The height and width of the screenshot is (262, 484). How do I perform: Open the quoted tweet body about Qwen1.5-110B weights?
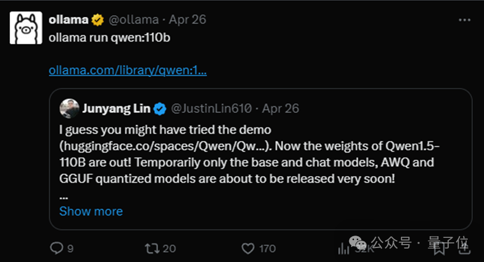click(247, 163)
